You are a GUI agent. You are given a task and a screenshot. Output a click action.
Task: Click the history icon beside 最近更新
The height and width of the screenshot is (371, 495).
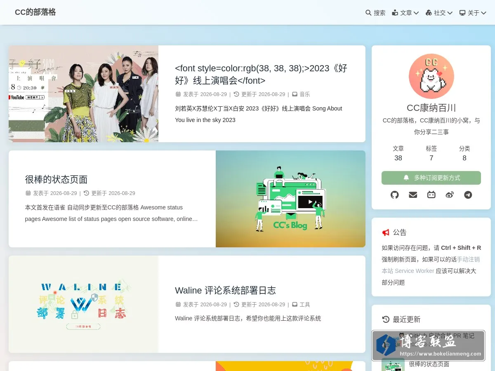[x=386, y=319]
